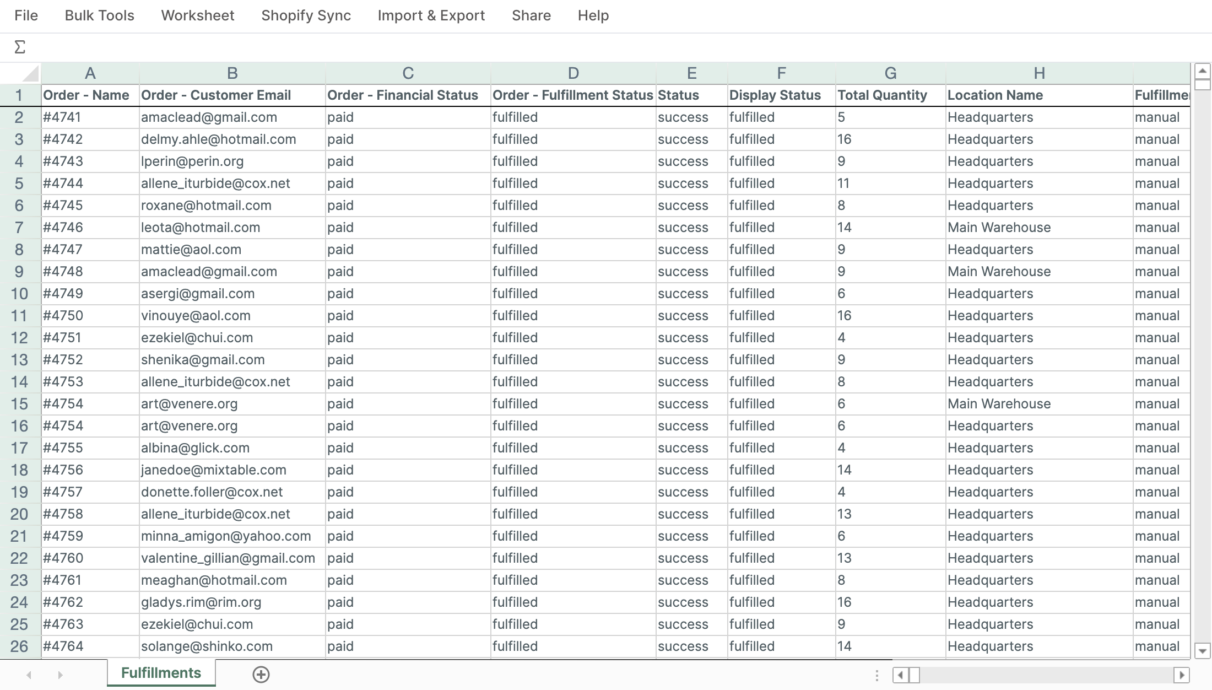Image resolution: width=1212 pixels, height=690 pixels.
Task: Click the vertical scrollbar thumb
Action: coord(1202,84)
